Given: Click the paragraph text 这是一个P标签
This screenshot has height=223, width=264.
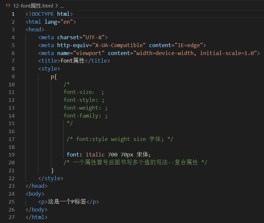Looking at the screenshot, I should (x=67, y=202).
